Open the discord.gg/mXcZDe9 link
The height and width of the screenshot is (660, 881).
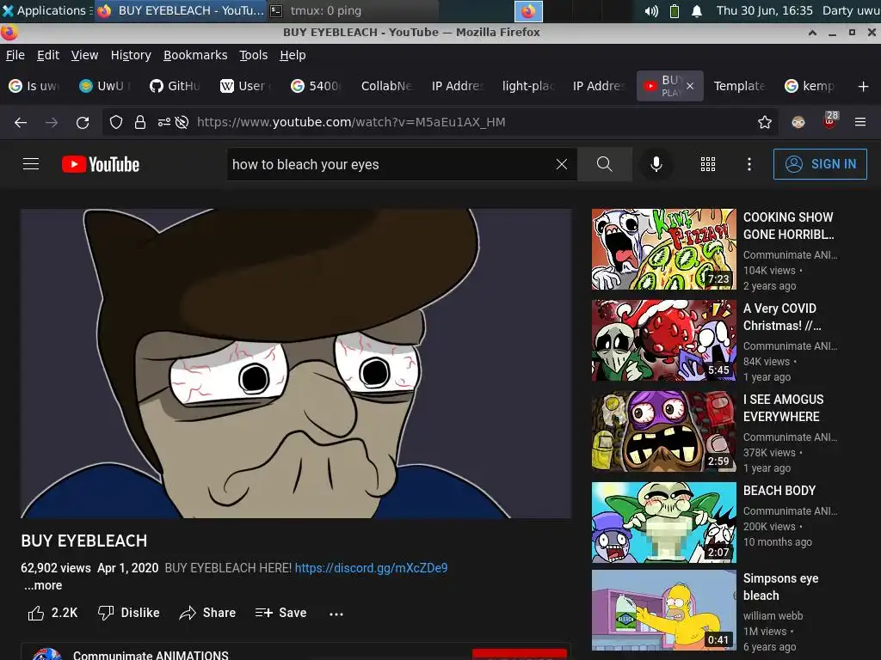[x=371, y=568]
